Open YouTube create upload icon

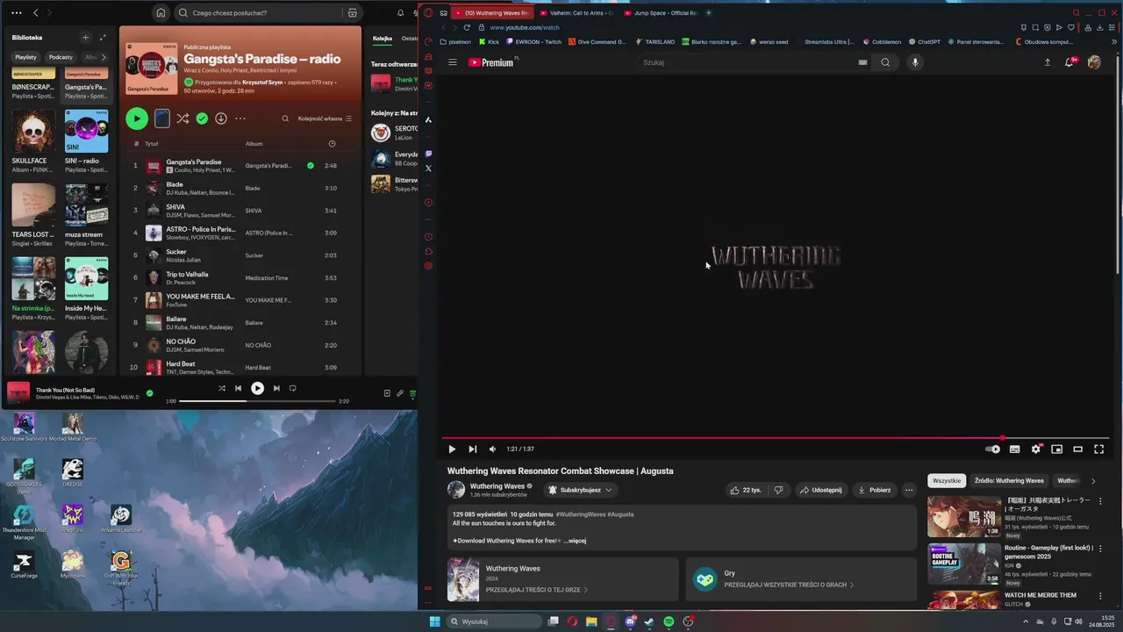point(1047,62)
